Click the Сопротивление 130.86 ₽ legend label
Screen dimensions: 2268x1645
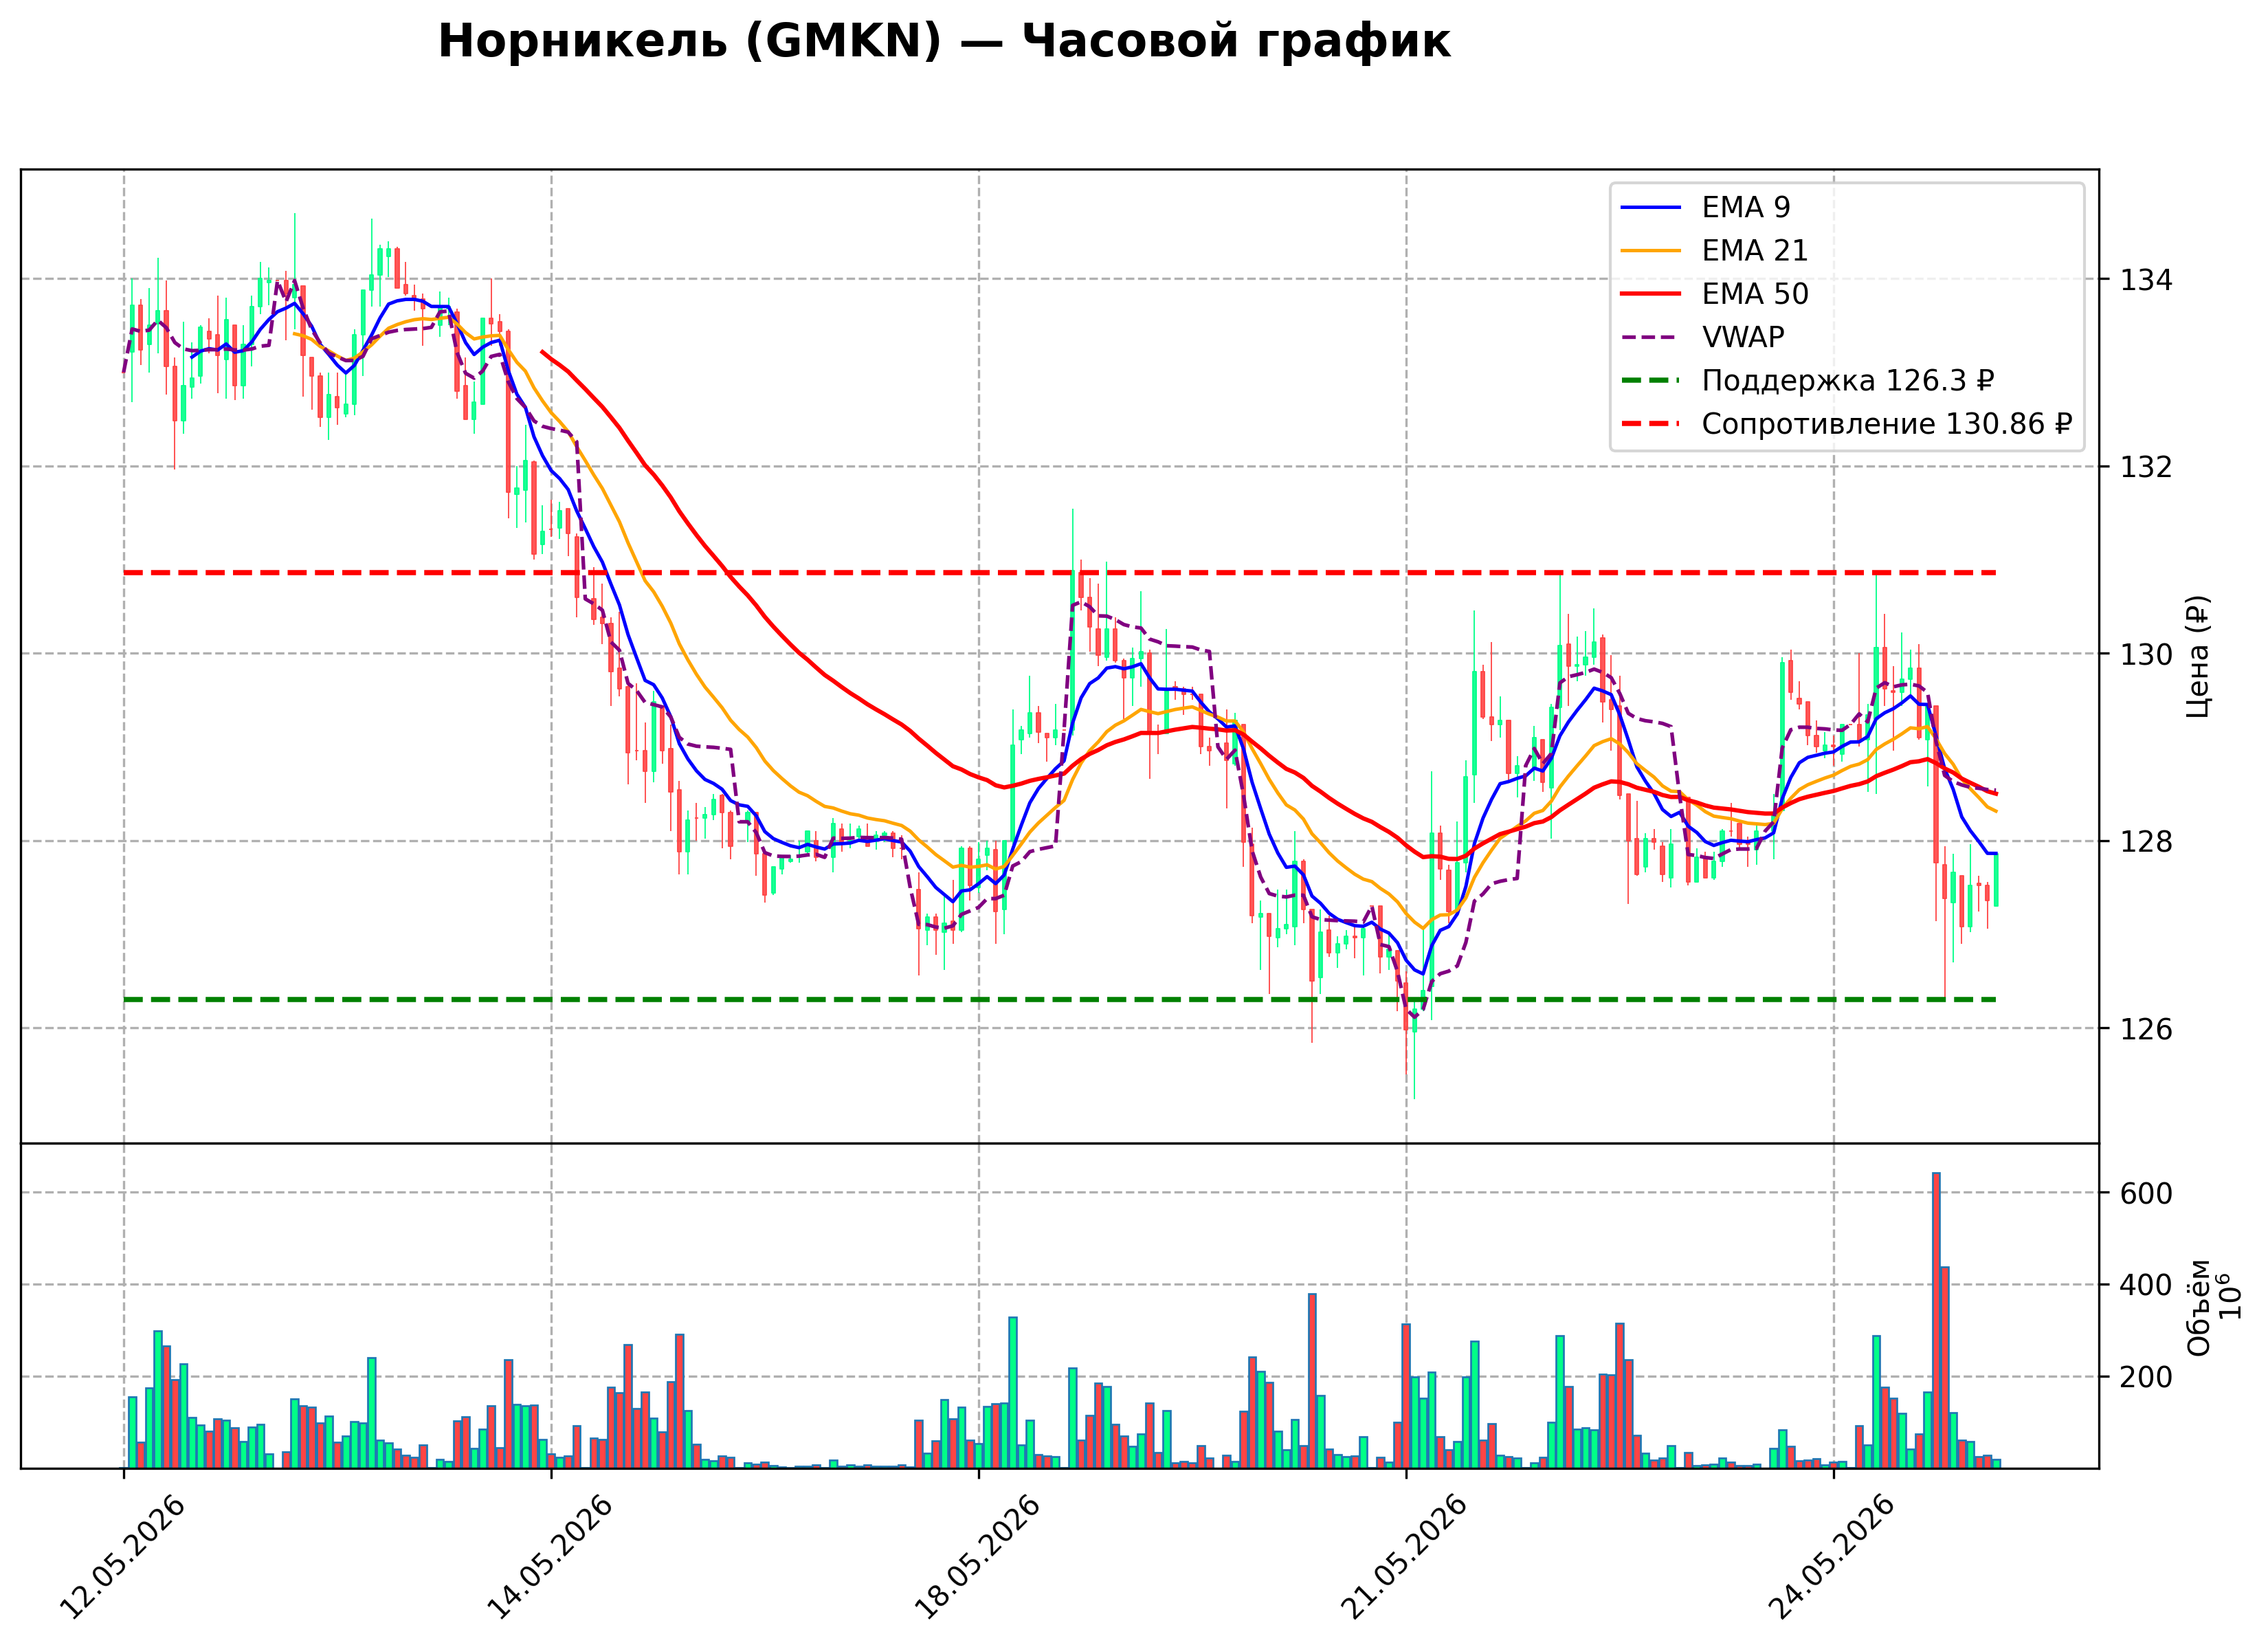click(x=1886, y=424)
